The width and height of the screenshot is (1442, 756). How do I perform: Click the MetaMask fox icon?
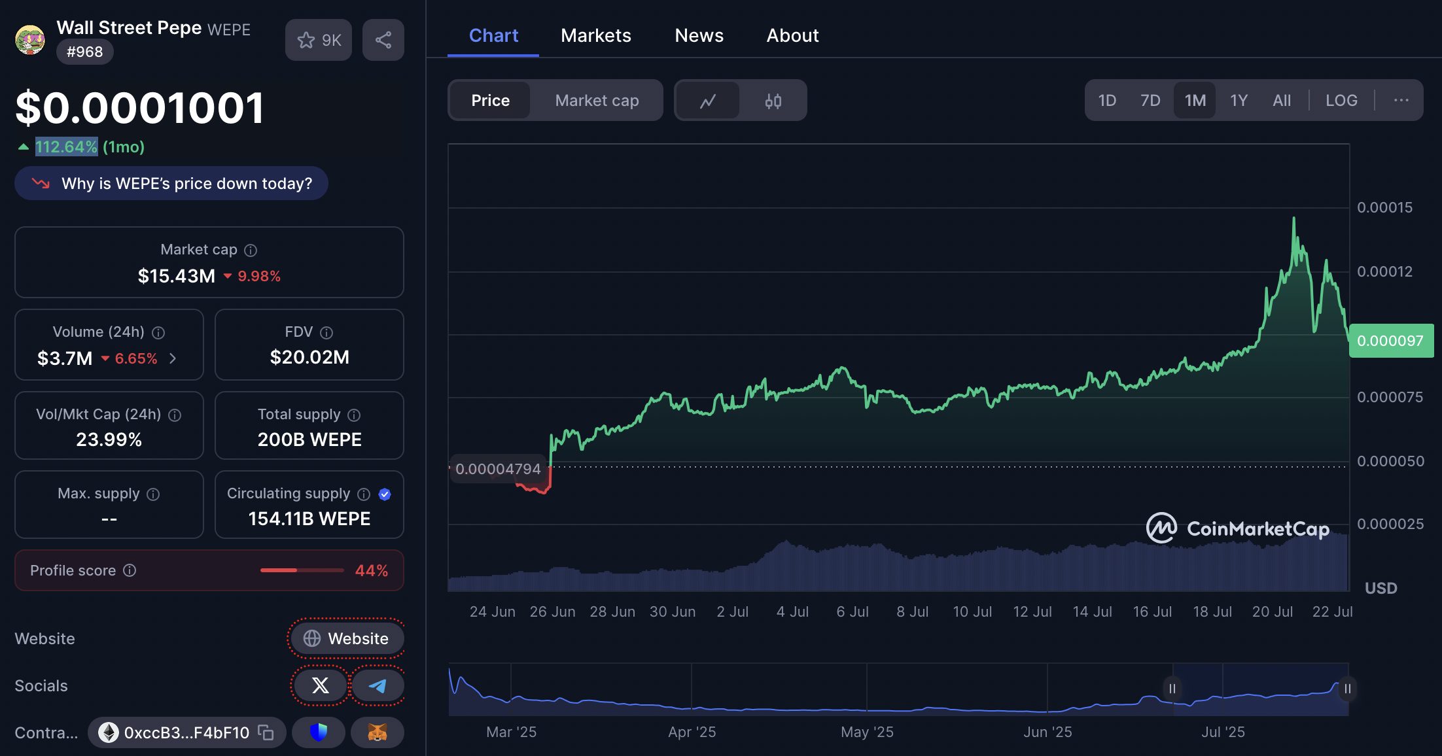pos(378,732)
